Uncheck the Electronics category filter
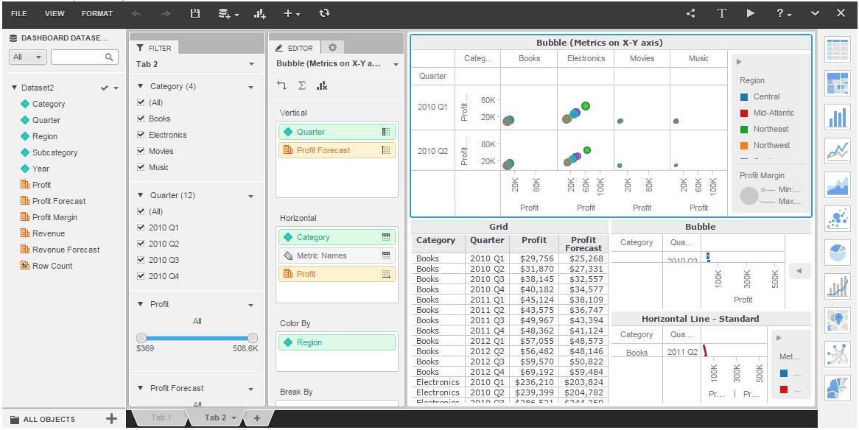Screen dimensions: 859x430 click(x=141, y=135)
